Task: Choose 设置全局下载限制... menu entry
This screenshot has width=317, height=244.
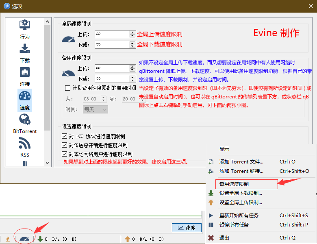Action: [241, 193]
